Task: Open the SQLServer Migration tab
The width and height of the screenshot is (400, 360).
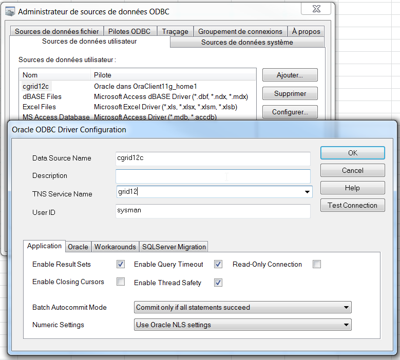Action: pos(174,247)
